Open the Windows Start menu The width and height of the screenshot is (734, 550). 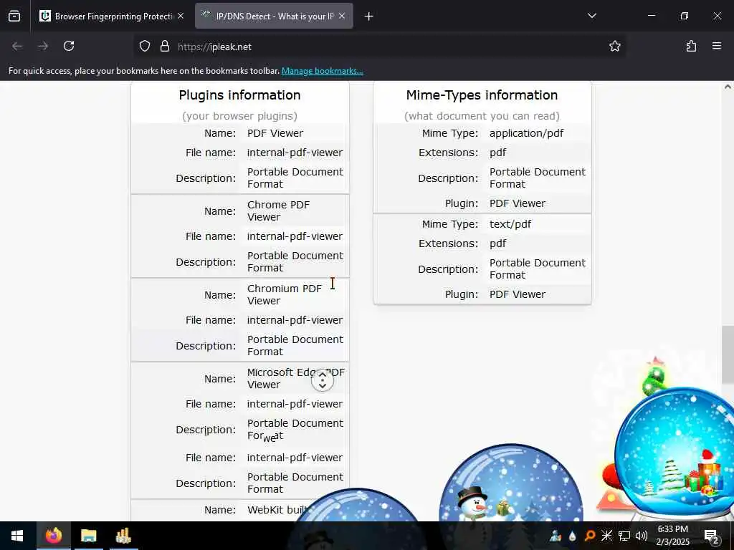(x=17, y=536)
